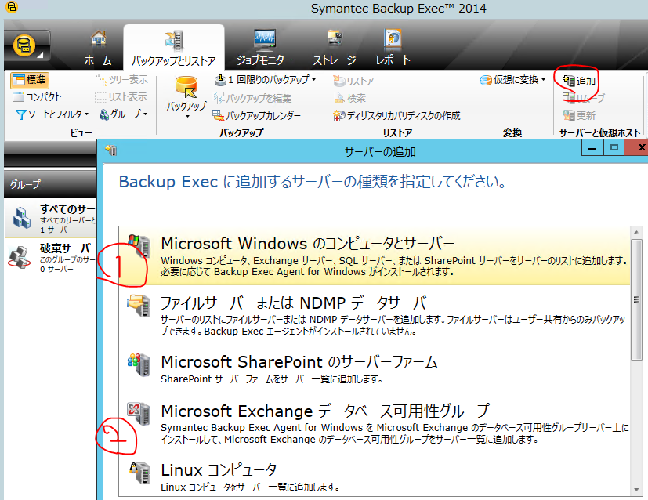Image resolution: width=648 pixels, height=500 pixels.
Task: Open the レポート report icon
Action: pos(393,41)
